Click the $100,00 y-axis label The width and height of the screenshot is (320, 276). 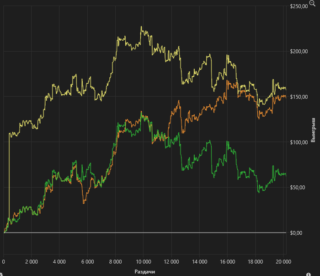298,142
